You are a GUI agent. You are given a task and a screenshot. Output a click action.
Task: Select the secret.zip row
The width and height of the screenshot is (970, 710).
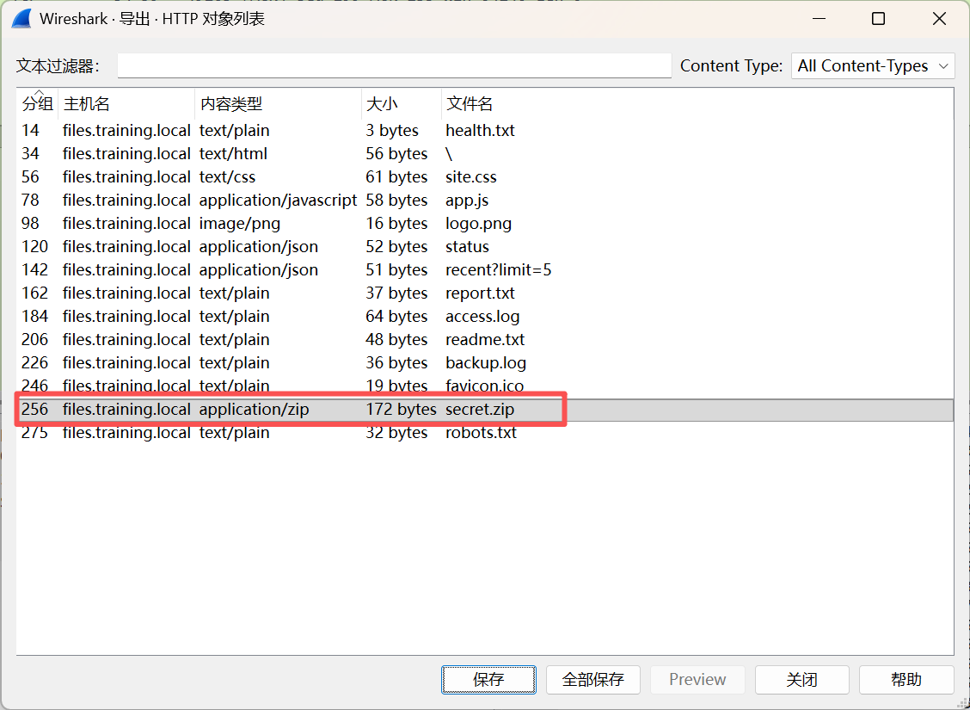(x=485, y=409)
